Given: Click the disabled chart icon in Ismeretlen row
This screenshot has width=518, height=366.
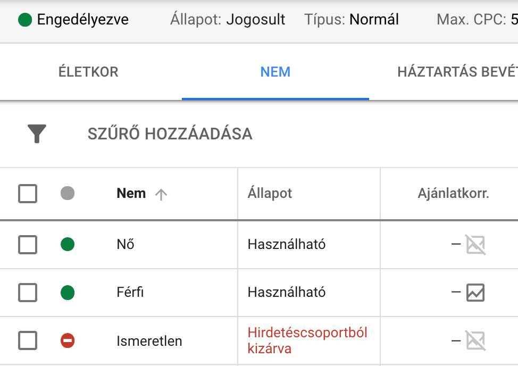Looking at the screenshot, I should click(x=475, y=340).
